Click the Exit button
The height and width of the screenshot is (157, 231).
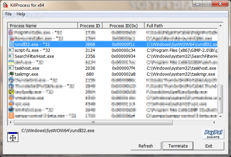[x=209, y=146]
